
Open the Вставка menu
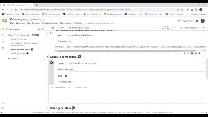tap(36, 23)
